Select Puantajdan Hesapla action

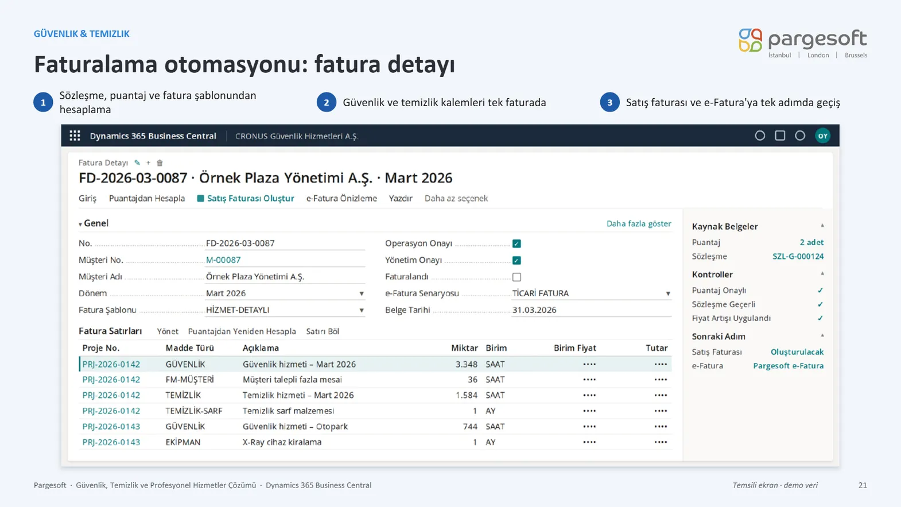tap(147, 199)
